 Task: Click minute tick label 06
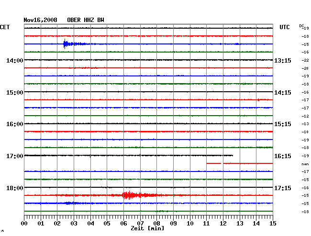[x=123, y=224]
